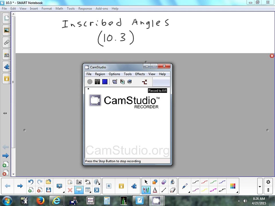This screenshot has height=206, width=275.
Task: Choose the Eraser tool
Action: (x=173, y=190)
